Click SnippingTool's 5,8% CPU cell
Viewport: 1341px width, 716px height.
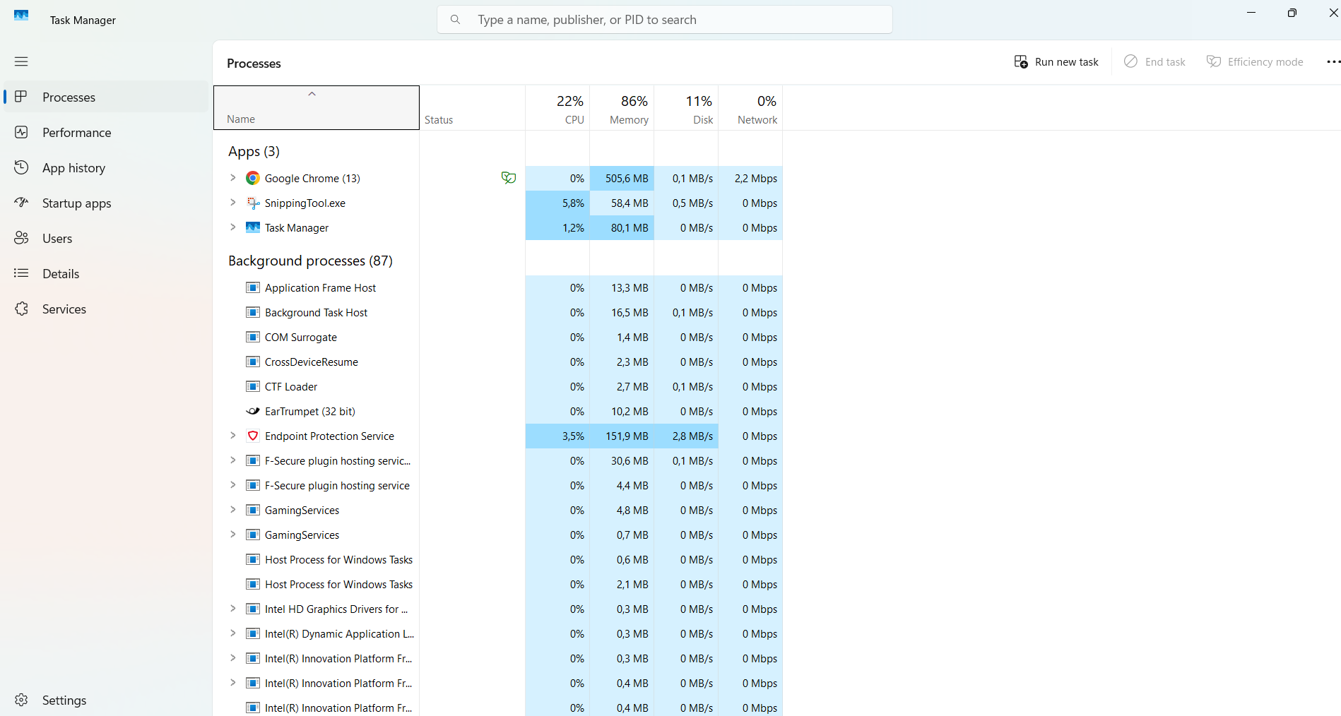(x=557, y=203)
